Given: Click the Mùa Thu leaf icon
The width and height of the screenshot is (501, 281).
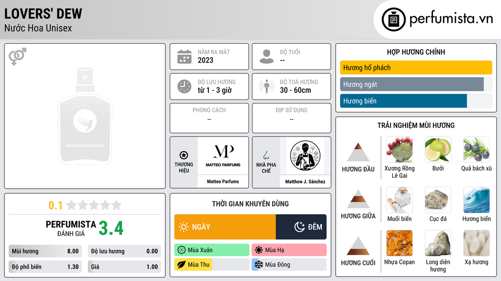Looking at the screenshot, I should click(x=182, y=265).
